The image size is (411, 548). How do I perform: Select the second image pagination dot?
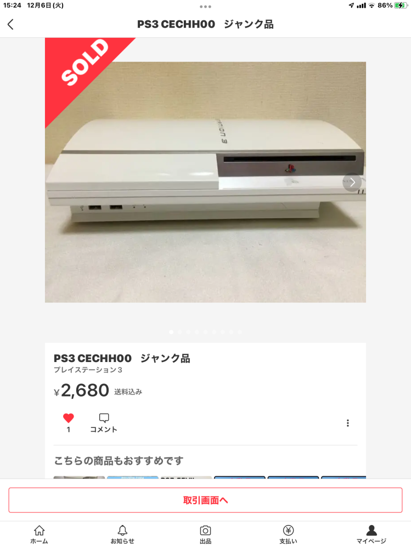pyautogui.click(x=179, y=332)
